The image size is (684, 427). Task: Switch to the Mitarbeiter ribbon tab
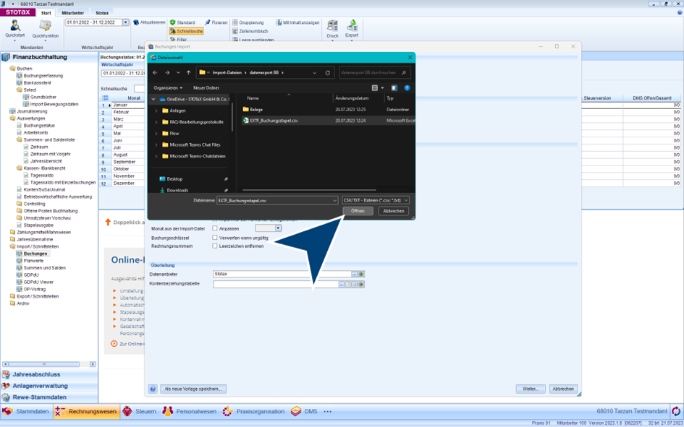72,13
